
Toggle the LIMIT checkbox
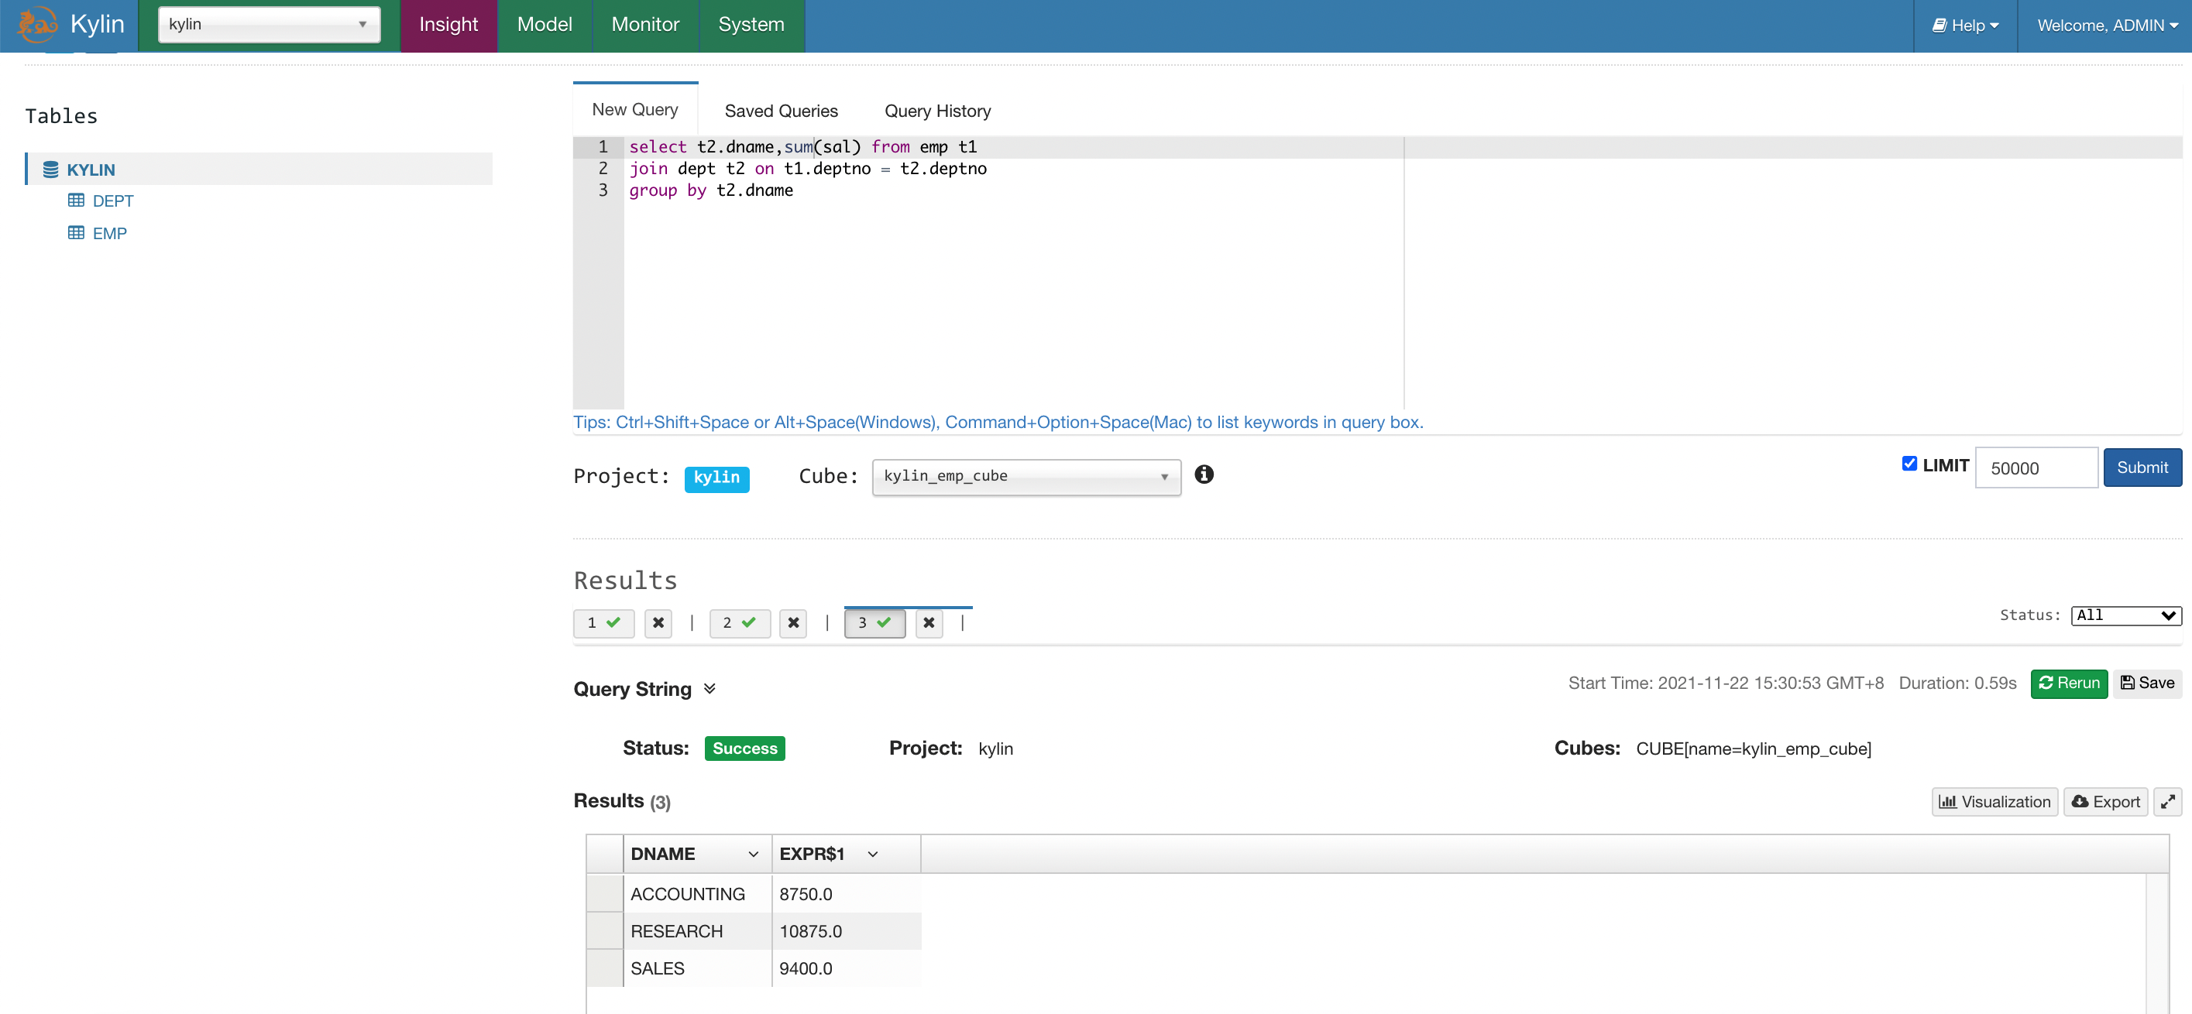(1909, 464)
